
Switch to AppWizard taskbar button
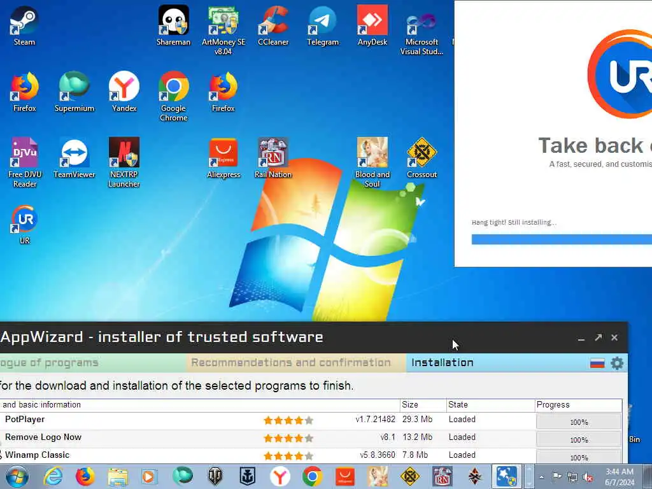click(x=506, y=476)
